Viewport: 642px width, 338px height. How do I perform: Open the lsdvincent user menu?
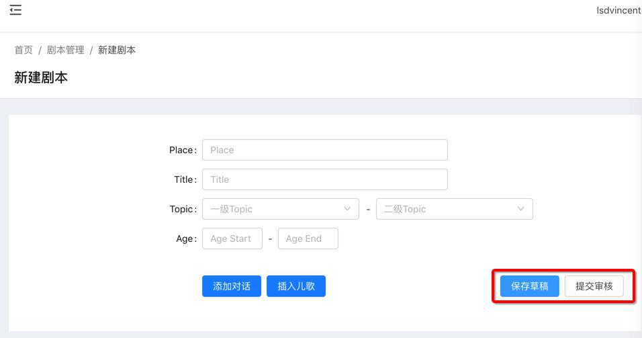(618, 10)
